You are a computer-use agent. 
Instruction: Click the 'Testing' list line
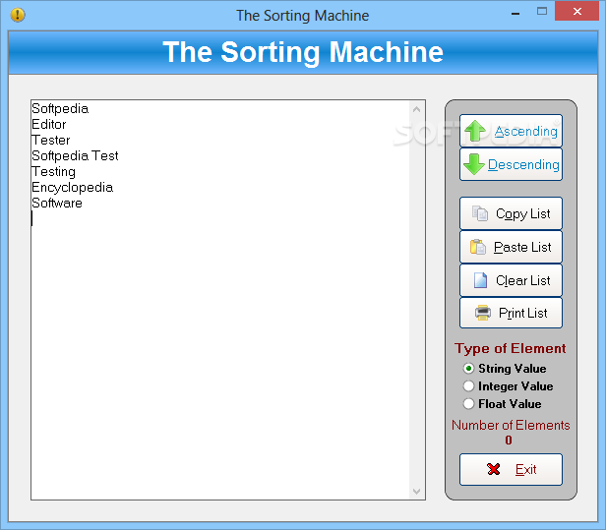[x=53, y=171]
